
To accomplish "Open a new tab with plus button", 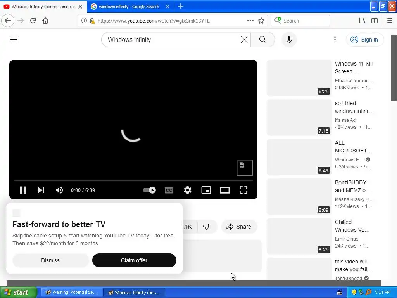I will coord(181,6).
